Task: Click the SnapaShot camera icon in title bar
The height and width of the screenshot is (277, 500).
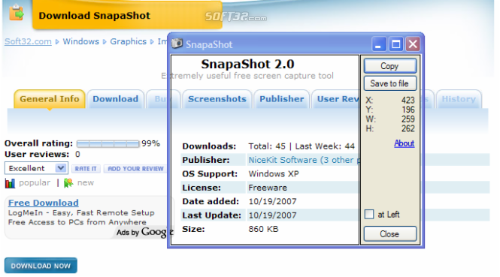Action: [x=177, y=44]
